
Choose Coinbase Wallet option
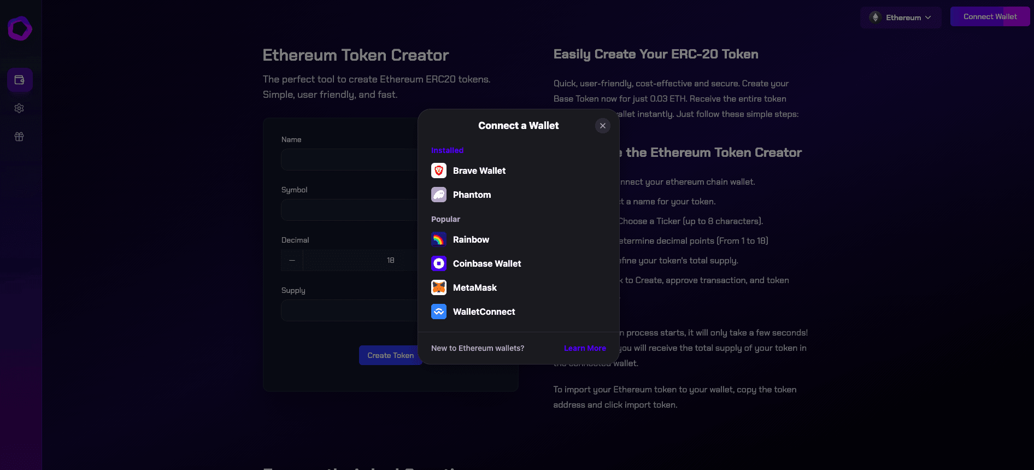point(518,264)
